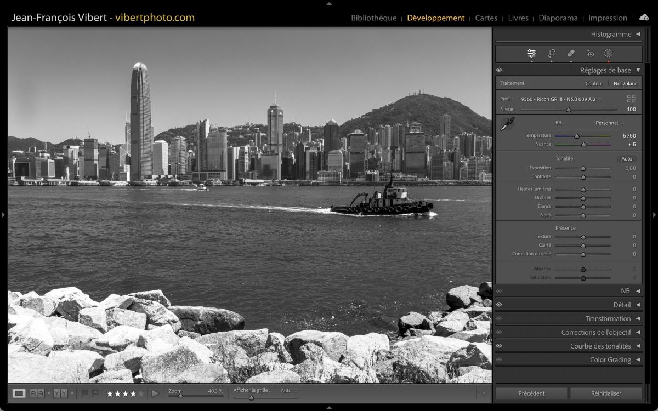
Task: Select the Edit sliders tool icon
Action: (x=531, y=54)
